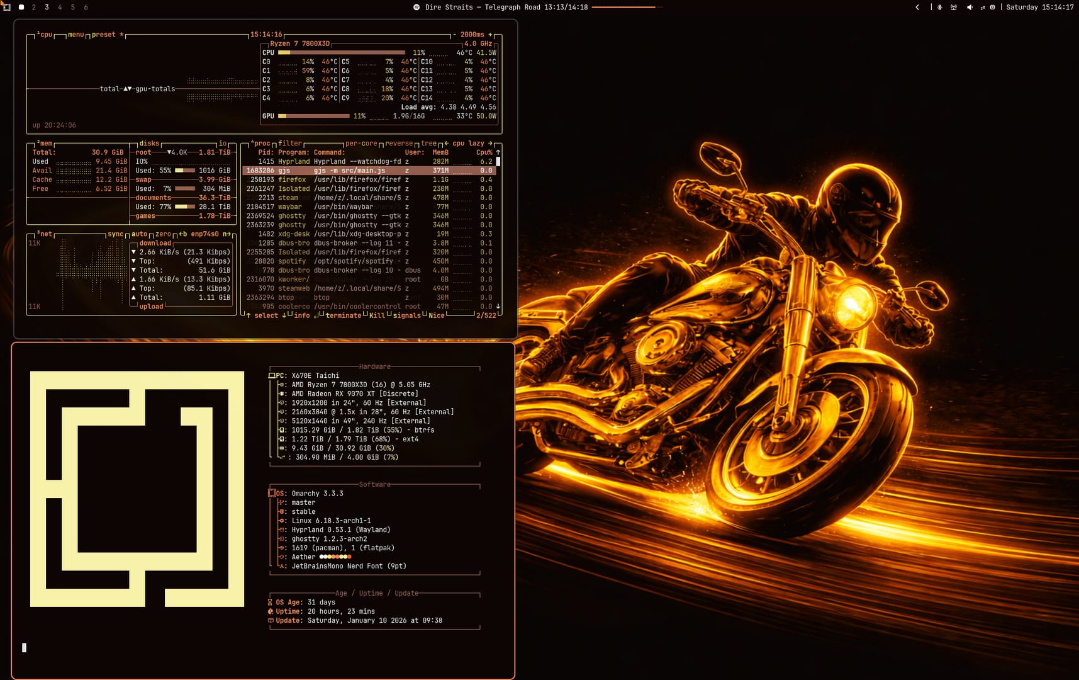Image resolution: width=1079 pixels, height=680 pixels.
Task: Click the volume speaker icon
Action: [x=969, y=8]
